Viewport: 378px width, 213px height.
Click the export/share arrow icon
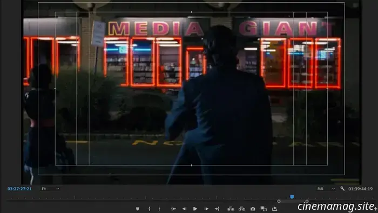coord(274,209)
